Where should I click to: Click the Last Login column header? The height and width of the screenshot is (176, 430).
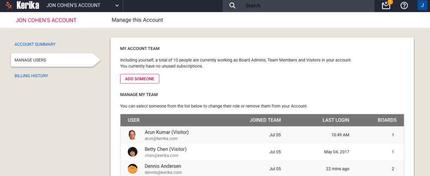(336, 120)
